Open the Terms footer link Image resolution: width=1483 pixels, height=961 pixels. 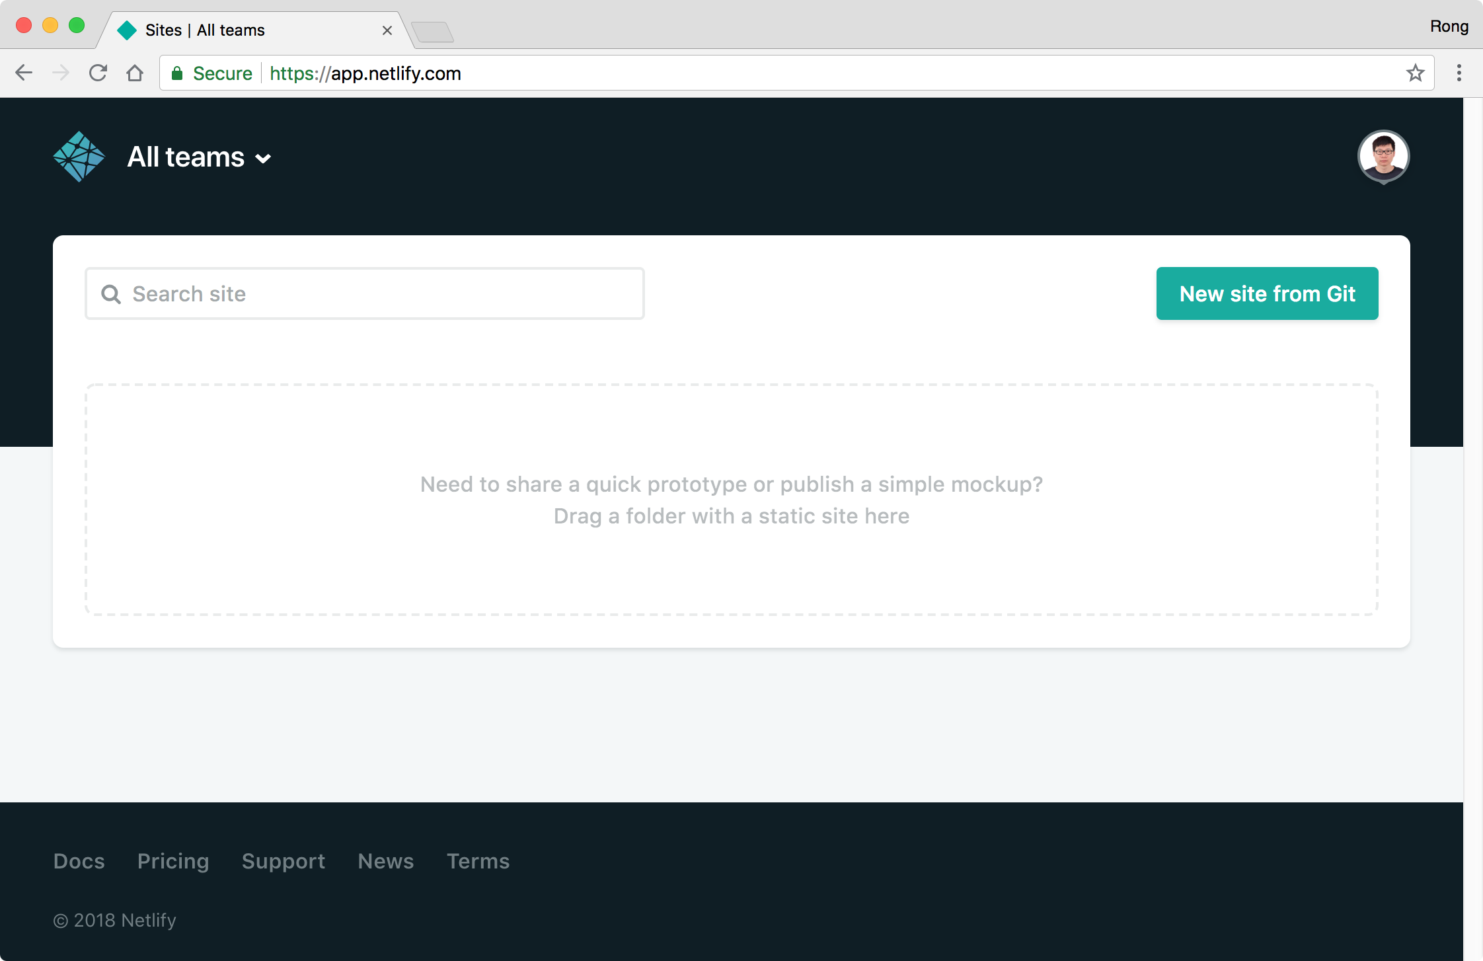478,861
